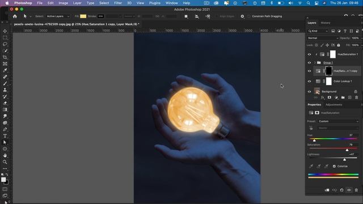363x204 pixels.
Task: Clip adjustment to layer in Properties
Action: coord(327,190)
